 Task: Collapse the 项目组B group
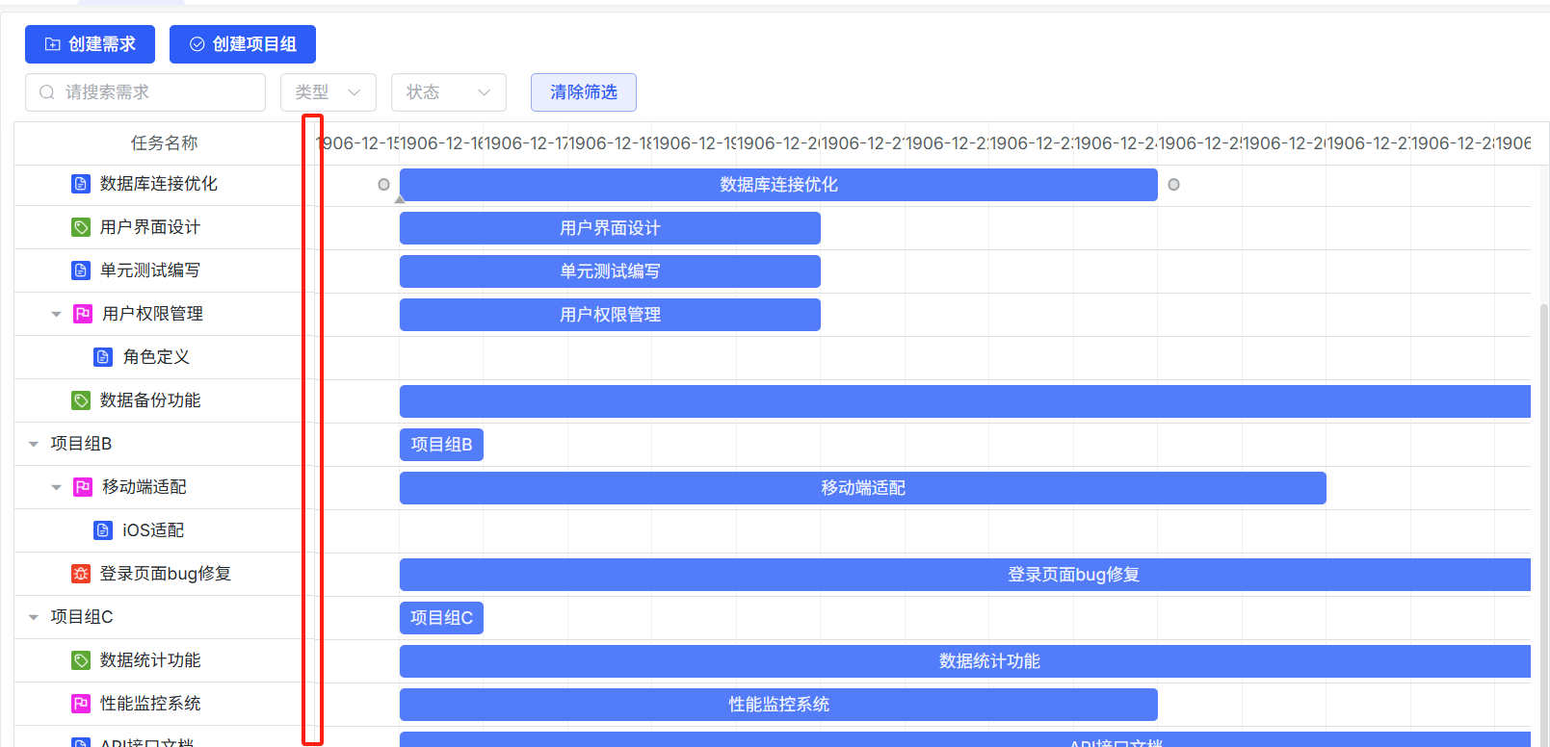34,444
